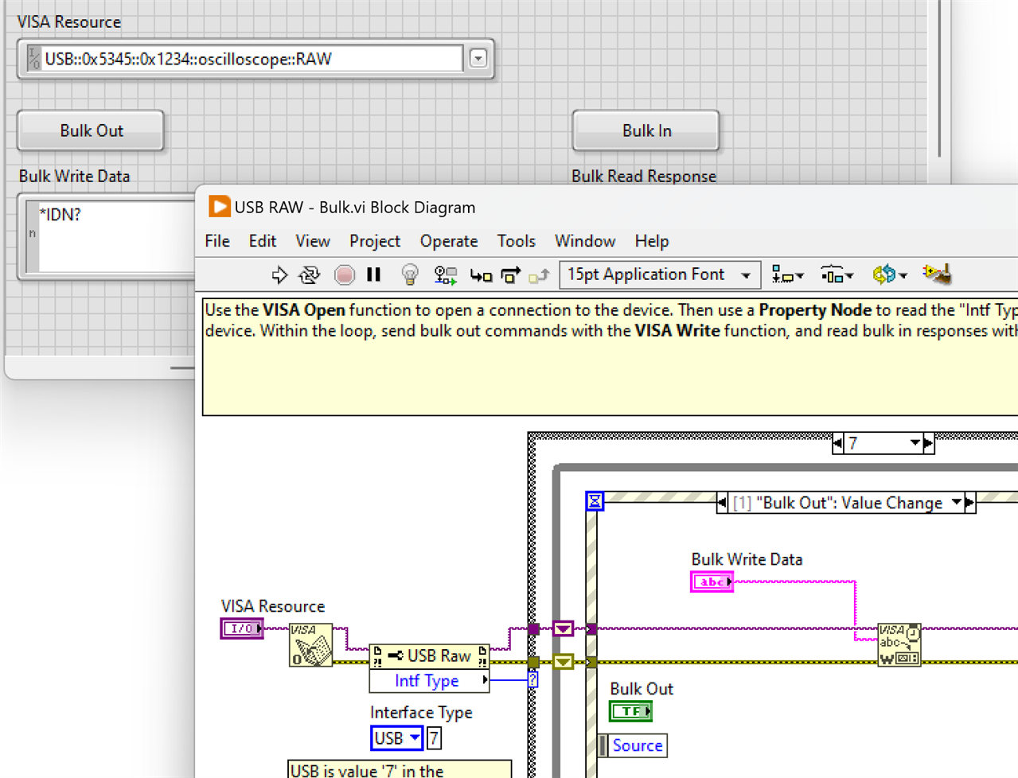Click the Run Continuously icon

pos(310,275)
